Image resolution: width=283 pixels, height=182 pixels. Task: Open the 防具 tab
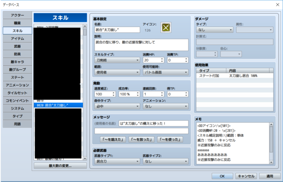pos(17,54)
